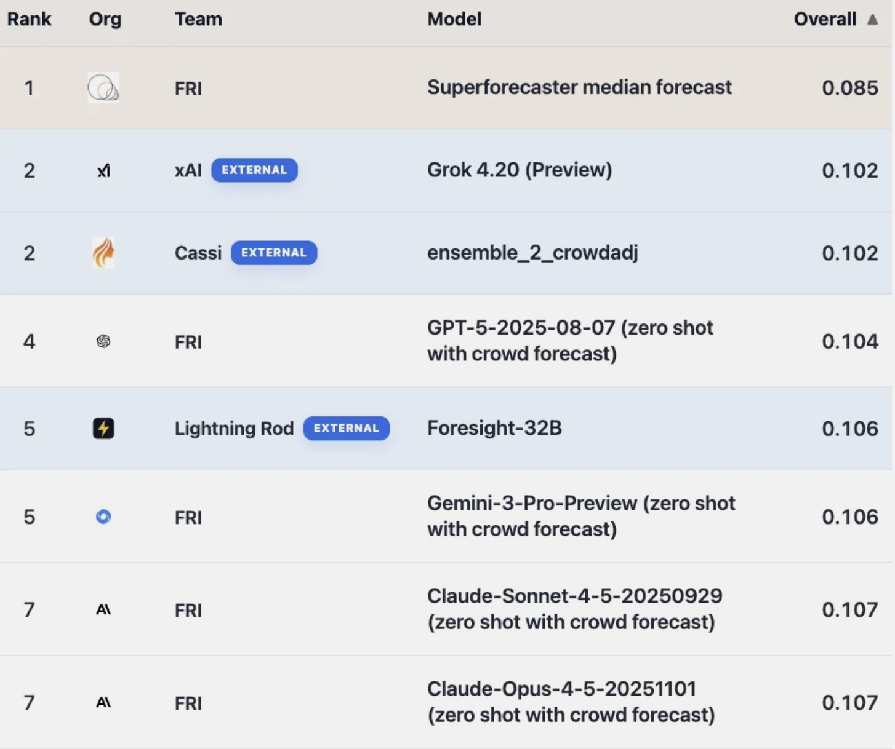Select the xAI logo icon
The height and width of the screenshot is (749, 895).
103,170
